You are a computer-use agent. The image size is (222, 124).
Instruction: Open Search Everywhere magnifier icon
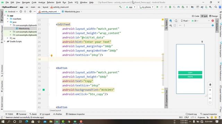(216, 7)
